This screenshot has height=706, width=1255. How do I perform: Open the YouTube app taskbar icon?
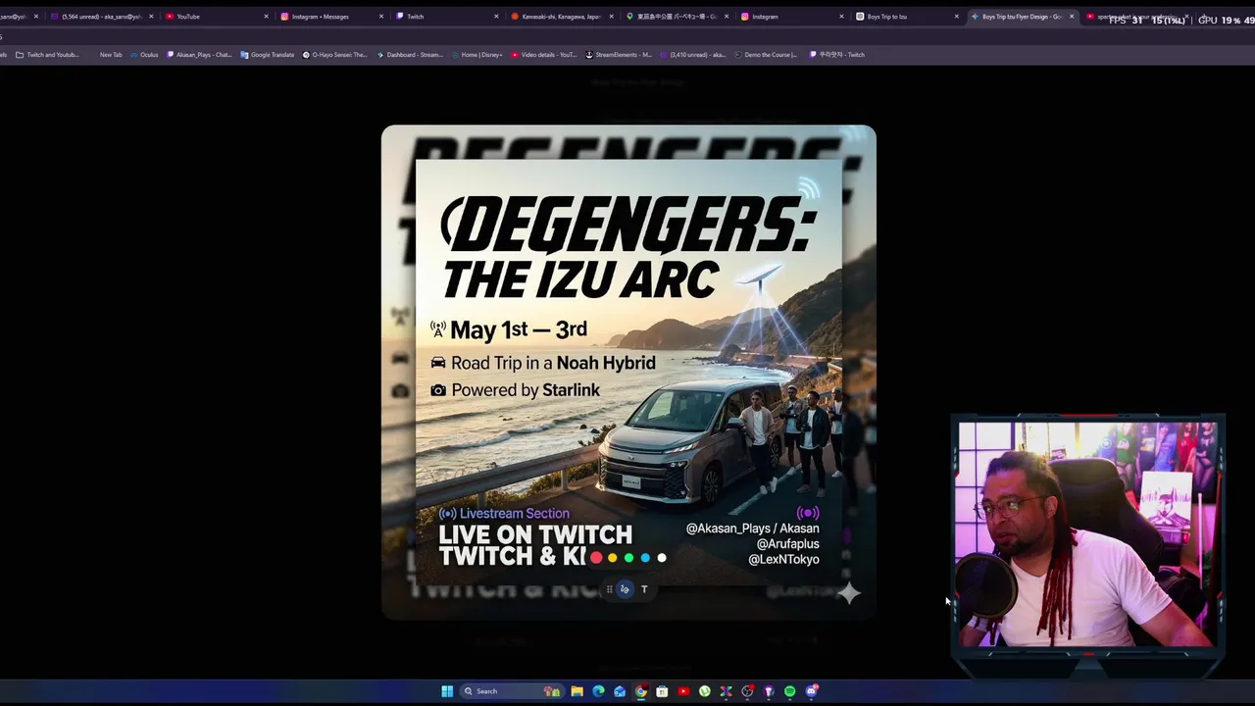point(683,691)
